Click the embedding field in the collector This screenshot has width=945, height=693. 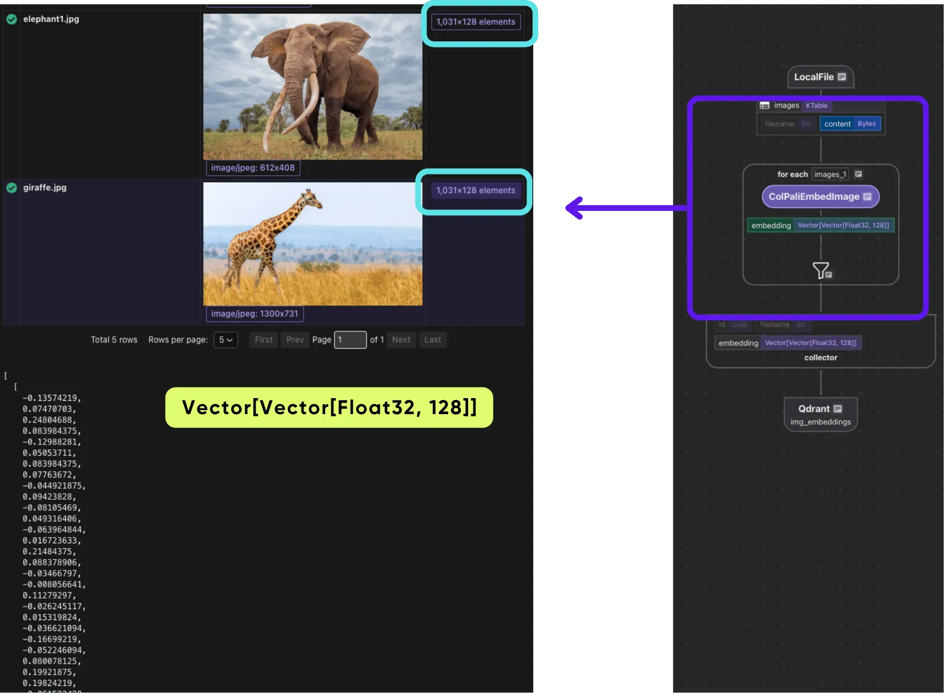point(788,343)
